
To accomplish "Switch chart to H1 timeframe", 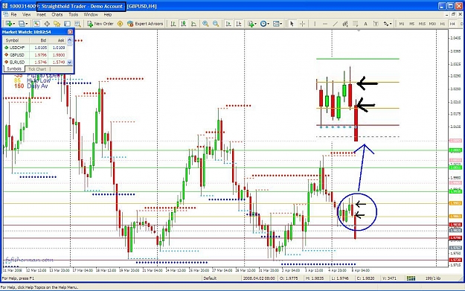I will [x=443, y=24].
